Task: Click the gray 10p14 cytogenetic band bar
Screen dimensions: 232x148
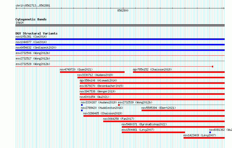Action: tap(120, 25)
